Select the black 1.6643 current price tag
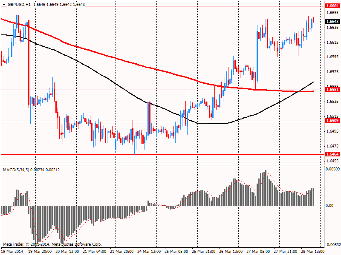 332,22
